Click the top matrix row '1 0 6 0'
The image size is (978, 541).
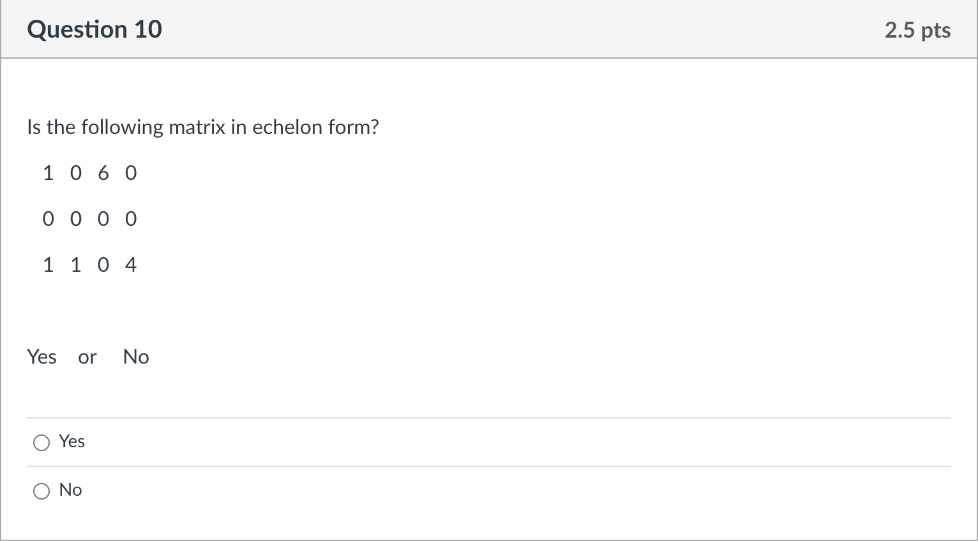coord(90,173)
